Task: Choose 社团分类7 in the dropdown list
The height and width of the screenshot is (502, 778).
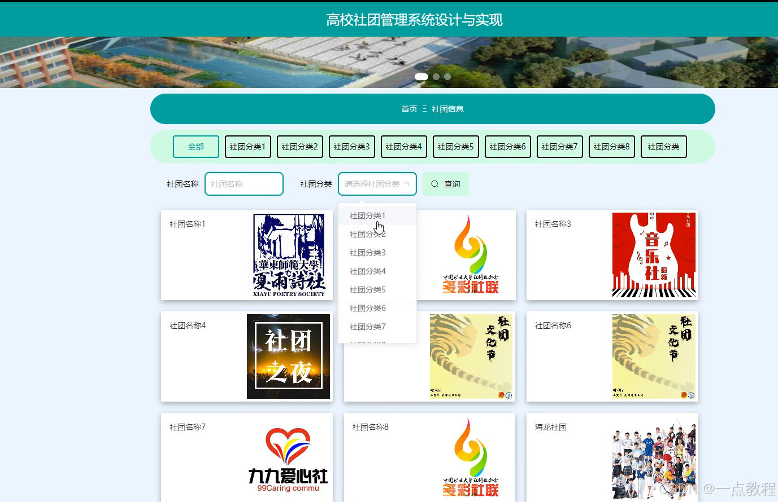Action: tap(377, 327)
